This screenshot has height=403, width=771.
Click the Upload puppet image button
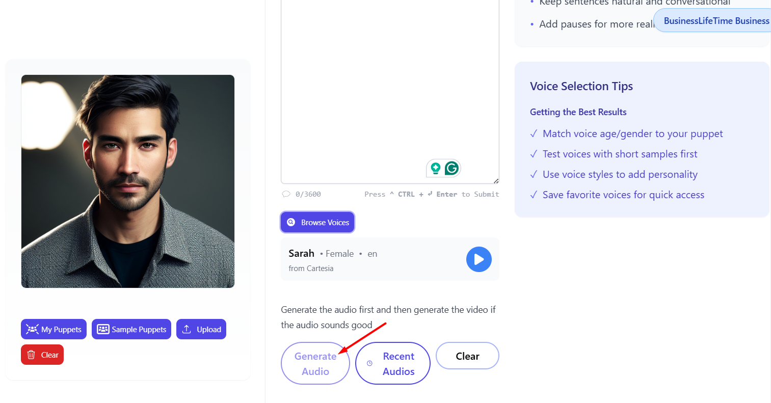point(201,329)
